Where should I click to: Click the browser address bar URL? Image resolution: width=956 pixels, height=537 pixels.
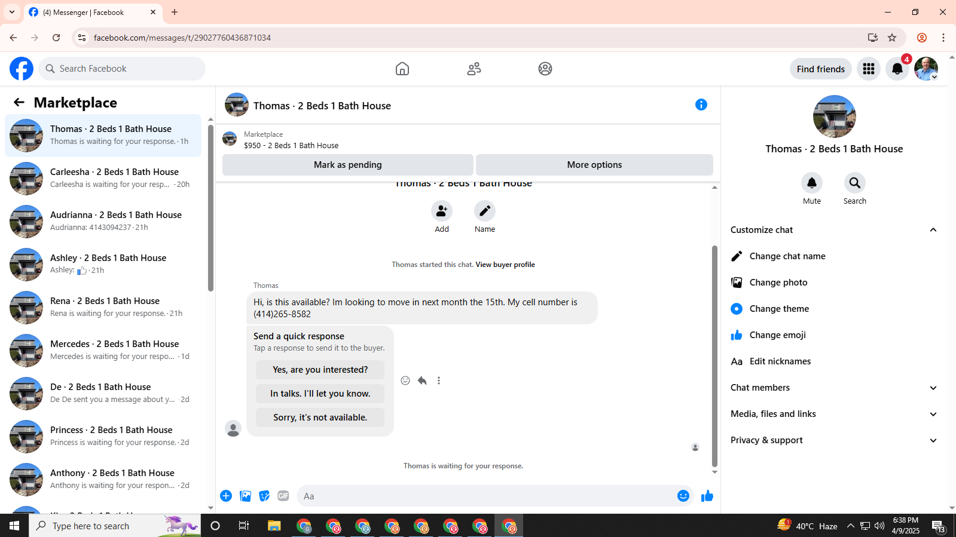(182, 38)
